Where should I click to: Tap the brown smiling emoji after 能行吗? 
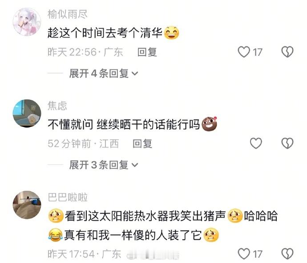click(210, 124)
